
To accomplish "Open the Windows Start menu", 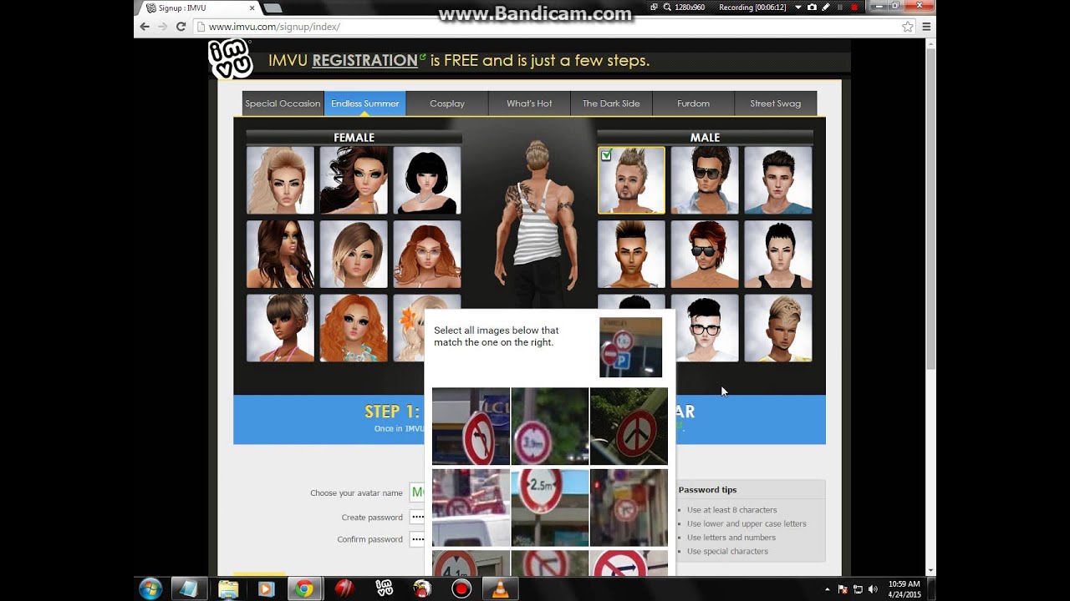I will coord(150,589).
